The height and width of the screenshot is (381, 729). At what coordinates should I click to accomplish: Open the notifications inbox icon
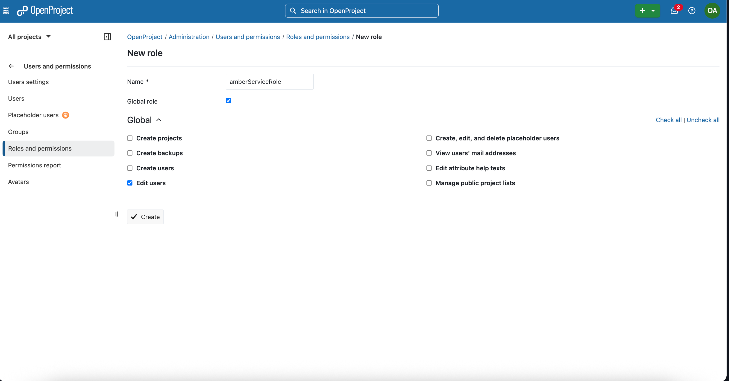[x=674, y=11]
